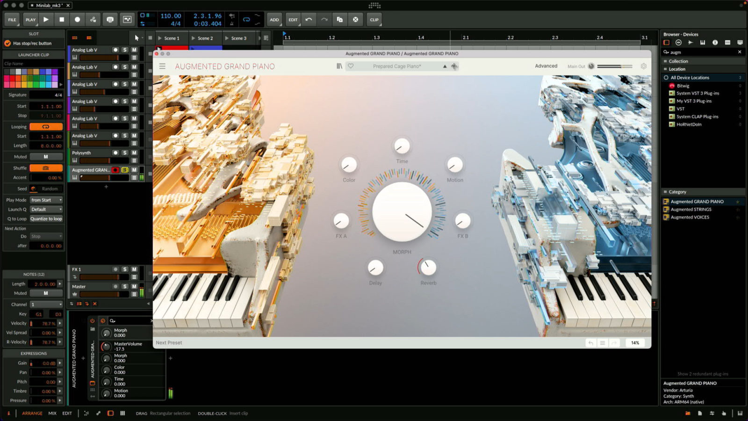Favorite the preset with the heart icon
Screen dimensions: 748x421
351,66
